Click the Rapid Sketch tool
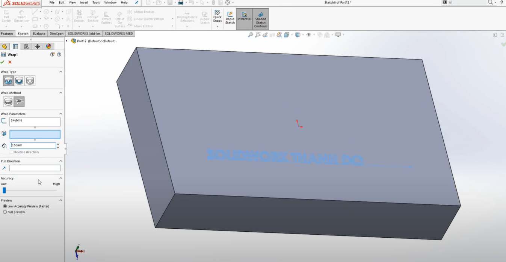This screenshot has height=262, width=506. click(x=230, y=18)
